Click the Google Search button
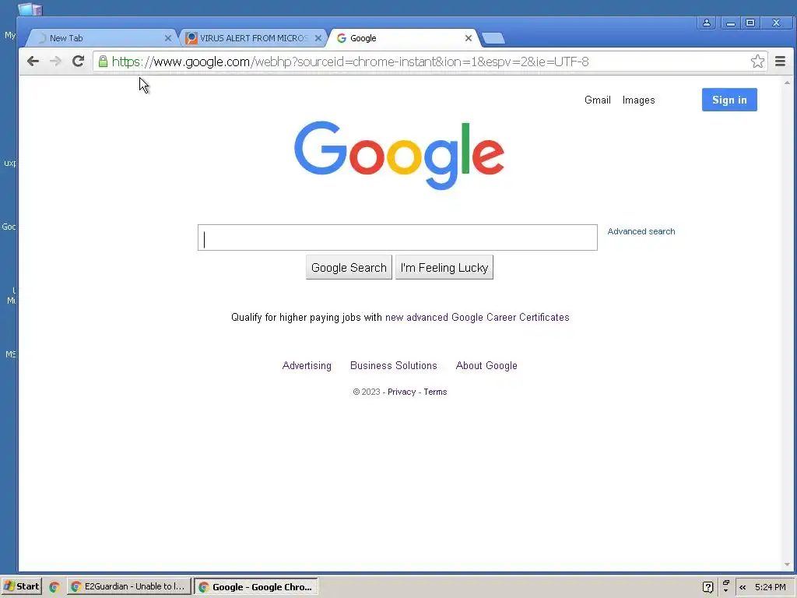Viewport: 797px width, 598px height. click(x=349, y=268)
